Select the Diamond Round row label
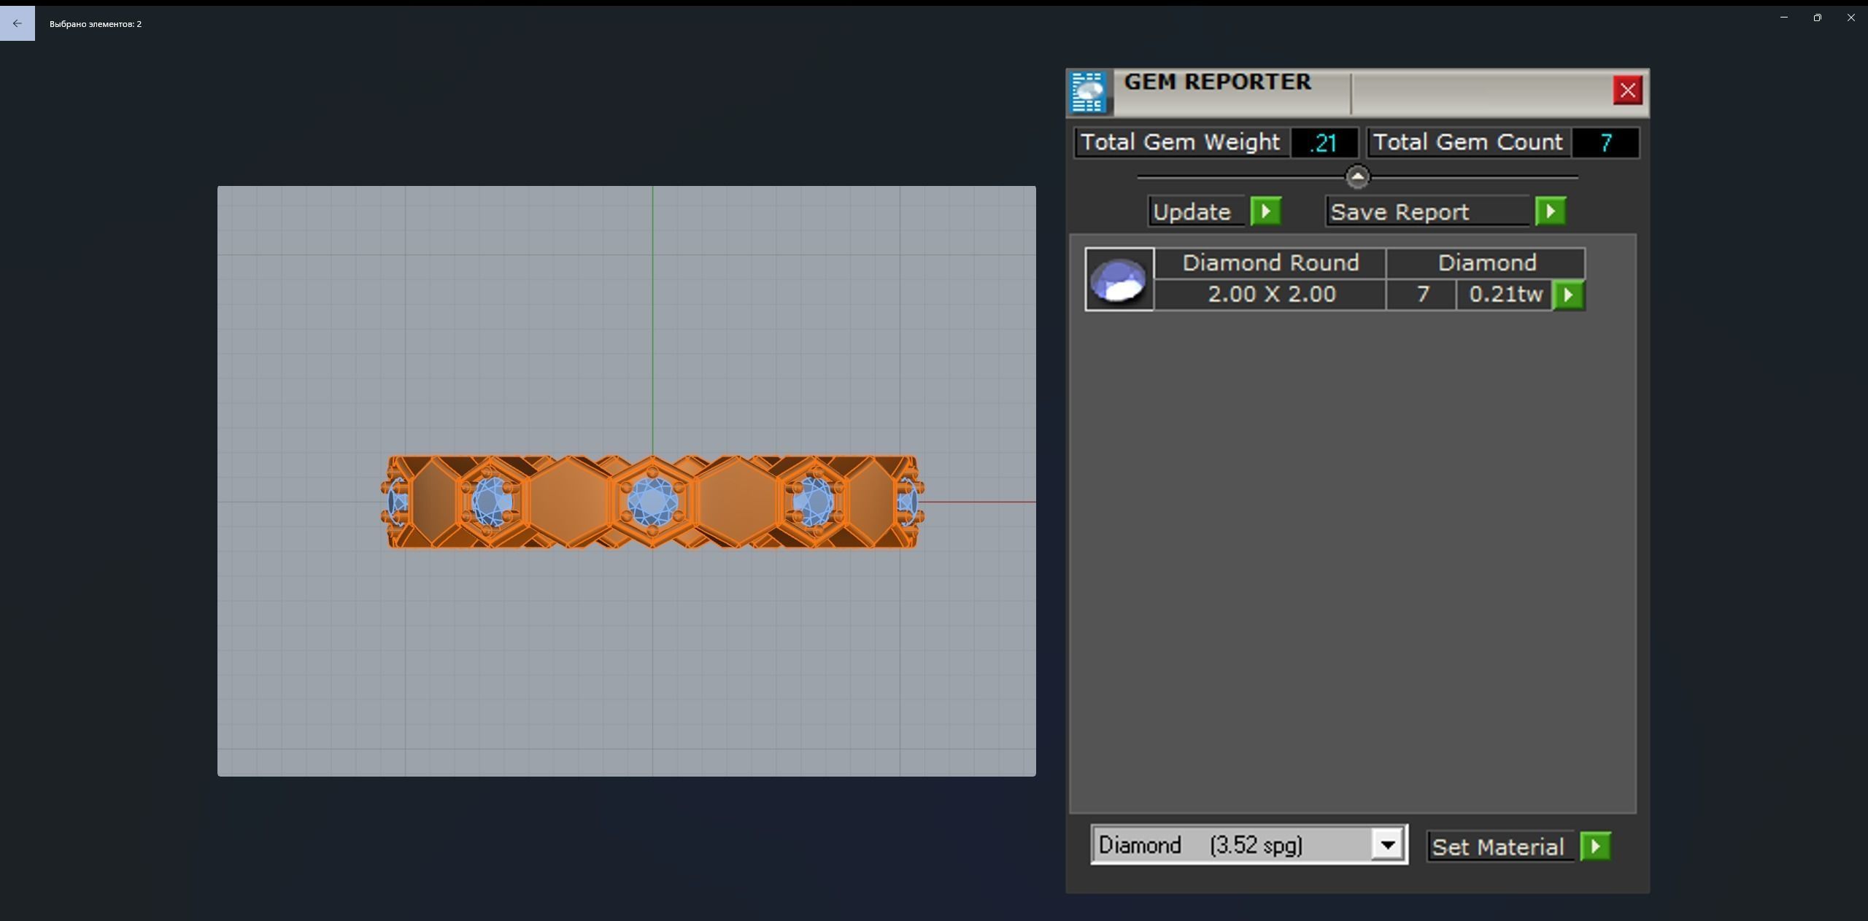The image size is (1868, 921). coord(1270,263)
